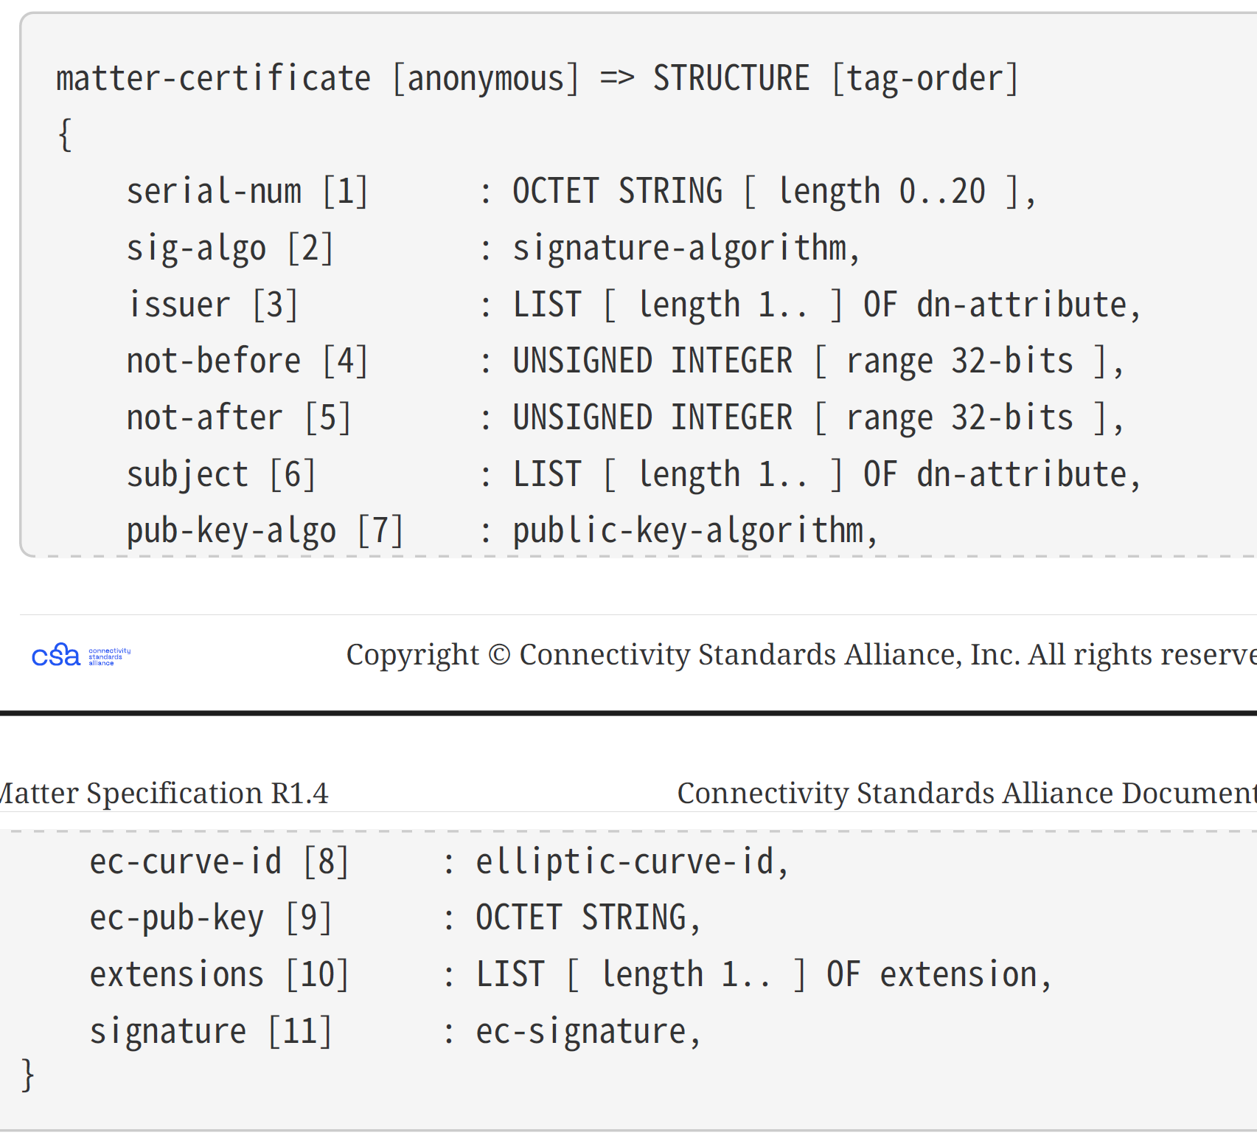This screenshot has width=1257, height=1141.
Task: Click the matter-certificate structure name
Action: coord(213,79)
